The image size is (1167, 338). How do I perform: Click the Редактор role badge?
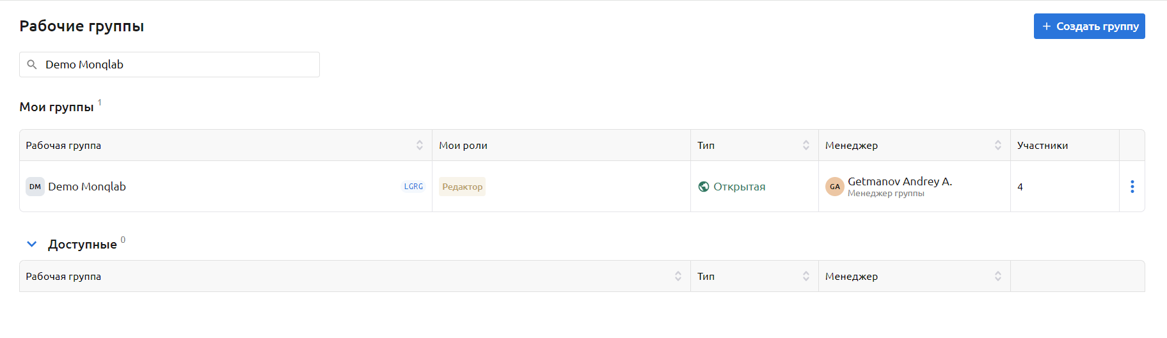[462, 187]
